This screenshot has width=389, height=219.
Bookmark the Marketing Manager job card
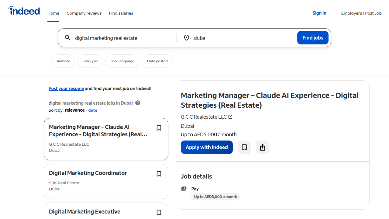[159, 128]
